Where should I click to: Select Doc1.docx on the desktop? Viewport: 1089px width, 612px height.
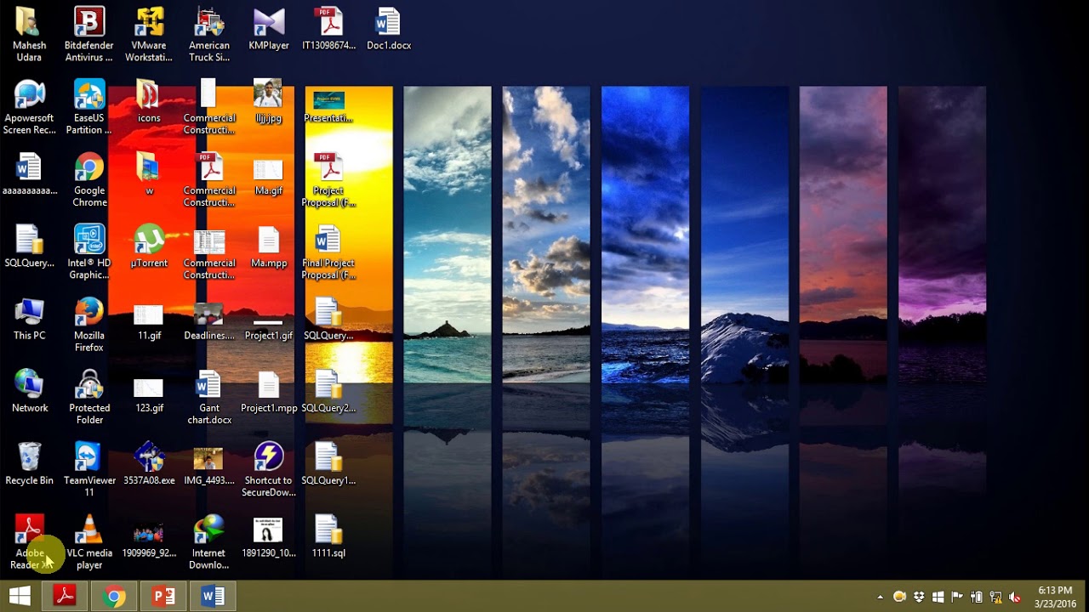(389, 29)
